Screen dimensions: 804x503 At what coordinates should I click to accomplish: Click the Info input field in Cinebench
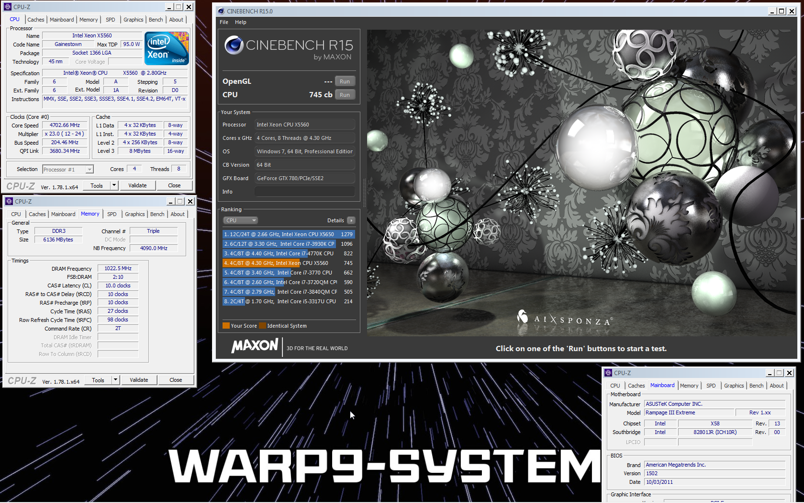[x=305, y=192]
